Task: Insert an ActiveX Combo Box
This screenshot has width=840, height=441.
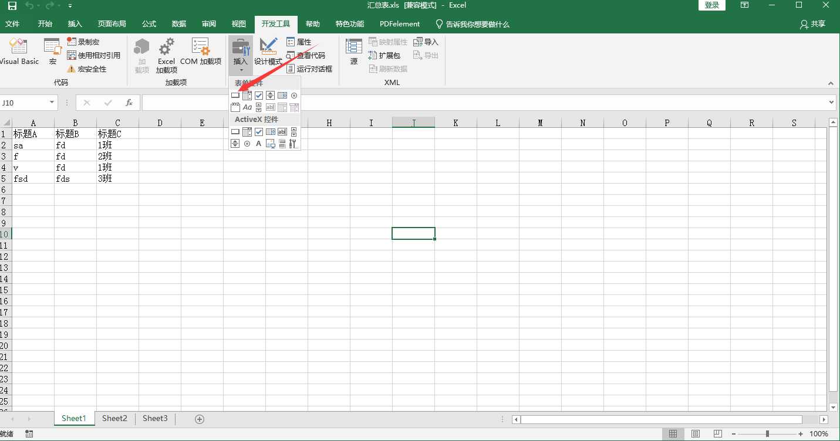Action: click(x=247, y=132)
